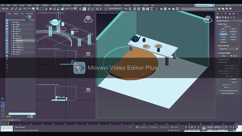Viewport: 242px width, 136px height.
Task: Hide the Floor object via its eye icon
Action: (x=12, y=34)
